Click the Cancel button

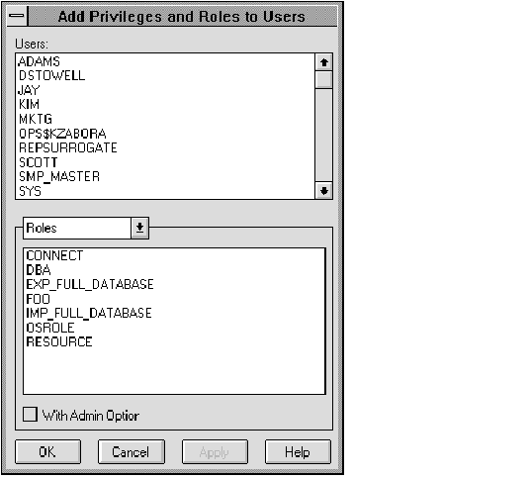click(x=132, y=452)
